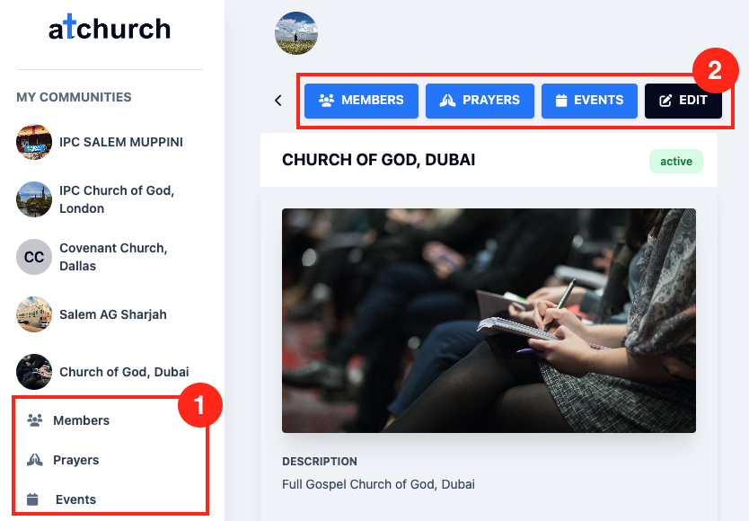Click the profile avatar at top
Screen dimensions: 749x521
pos(296,33)
